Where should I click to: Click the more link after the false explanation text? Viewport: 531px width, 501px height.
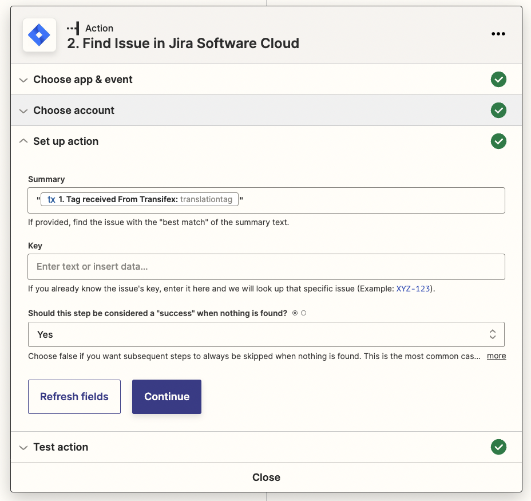pos(496,356)
